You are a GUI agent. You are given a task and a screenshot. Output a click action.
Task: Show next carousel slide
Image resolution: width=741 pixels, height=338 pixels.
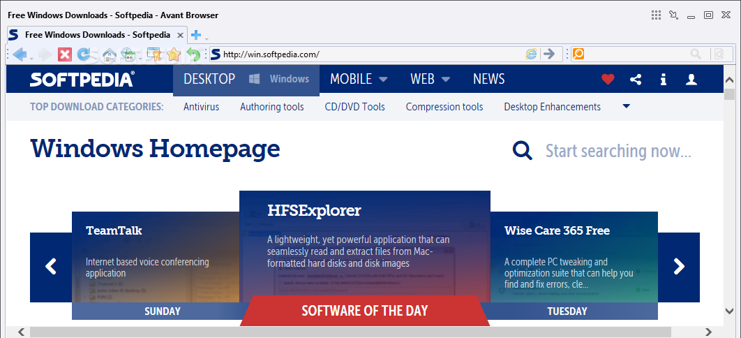point(679,266)
